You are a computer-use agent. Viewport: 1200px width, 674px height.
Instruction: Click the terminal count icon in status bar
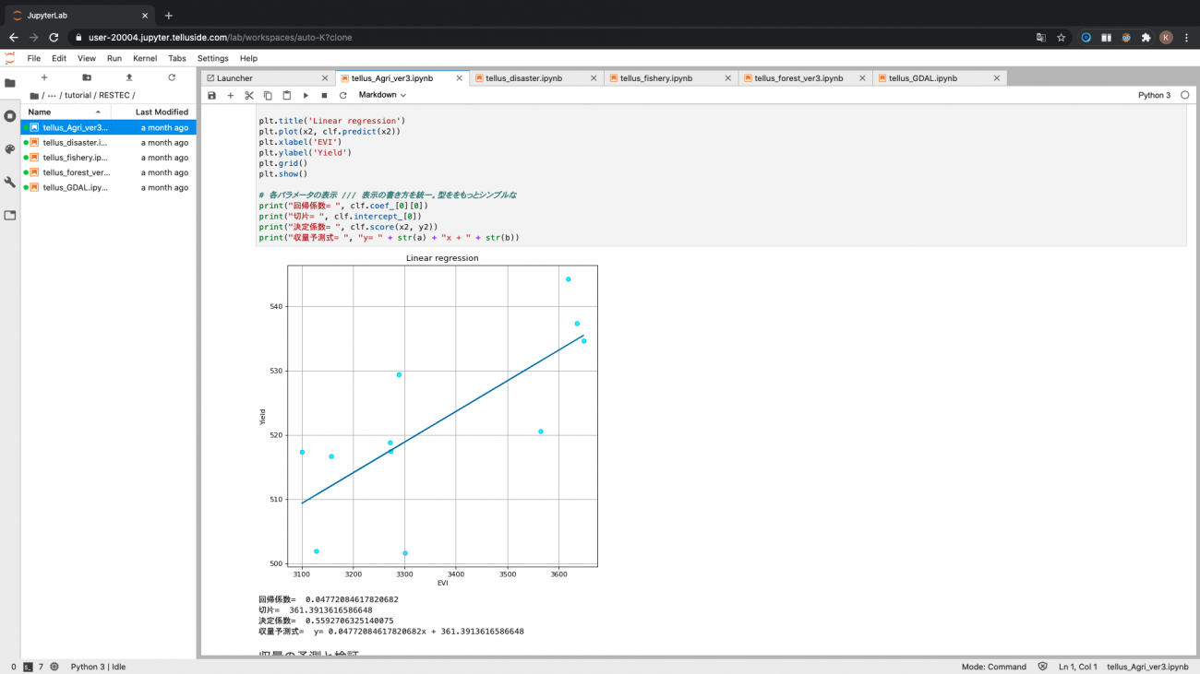[29, 667]
